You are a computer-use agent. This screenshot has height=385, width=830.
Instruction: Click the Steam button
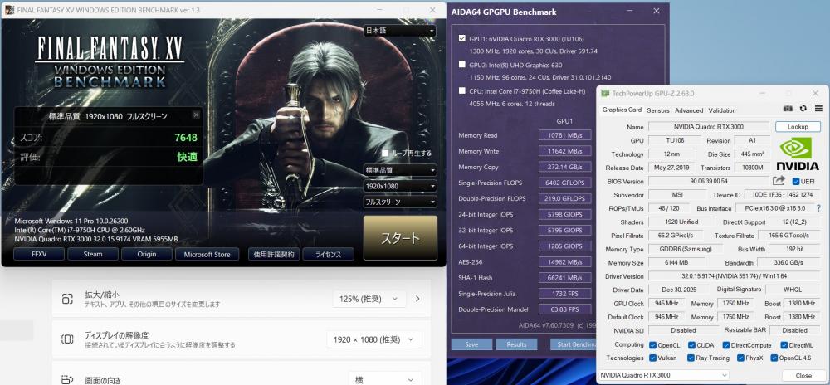[93, 255]
